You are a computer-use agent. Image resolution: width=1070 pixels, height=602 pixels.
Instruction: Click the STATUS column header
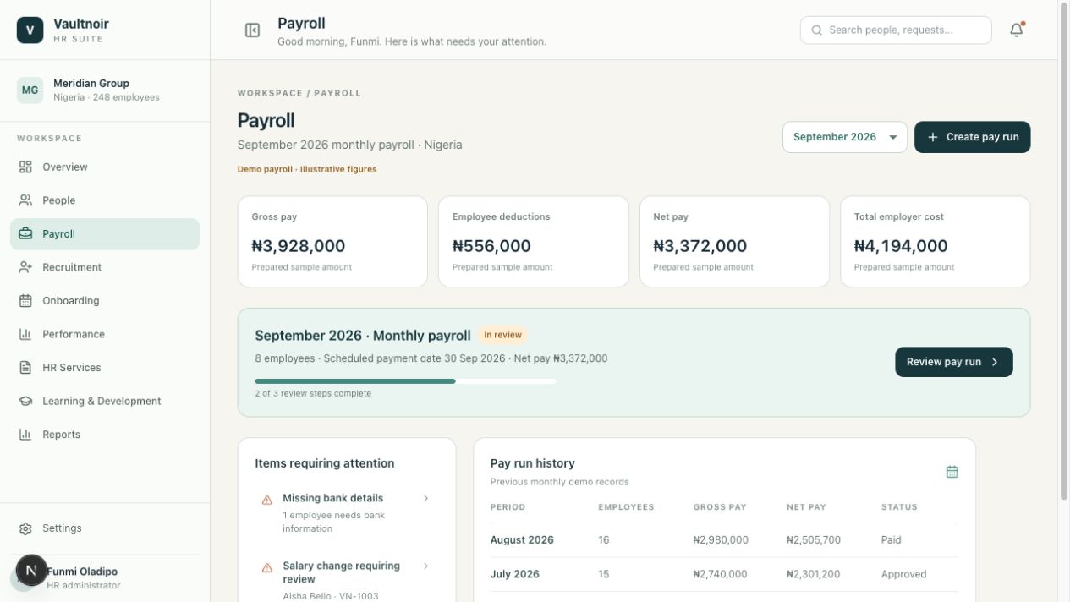click(899, 507)
